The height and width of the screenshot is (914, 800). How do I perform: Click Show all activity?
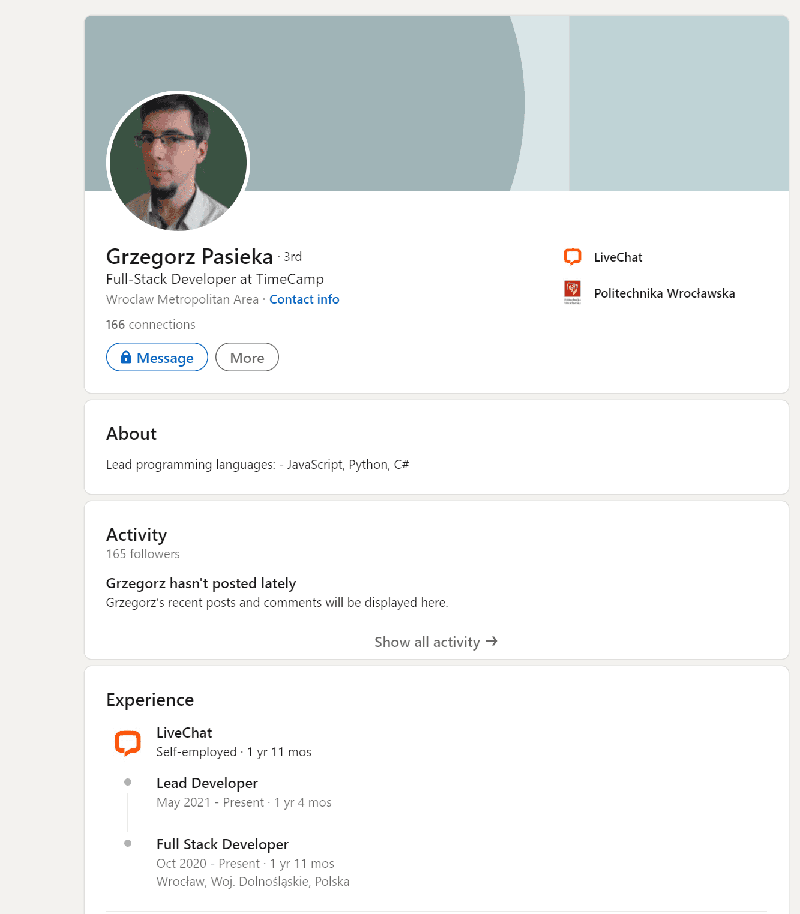pyautogui.click(x=427, y=642)
